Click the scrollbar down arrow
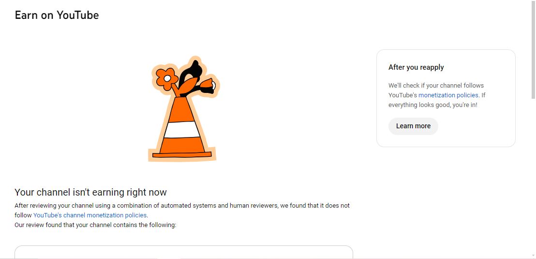The image size is (536, 259). click(533, 255)
